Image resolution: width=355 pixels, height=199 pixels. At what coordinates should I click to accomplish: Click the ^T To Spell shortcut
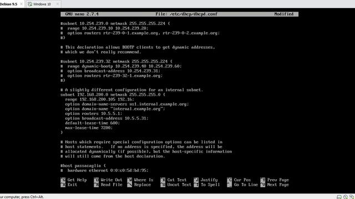click(207, 185)
